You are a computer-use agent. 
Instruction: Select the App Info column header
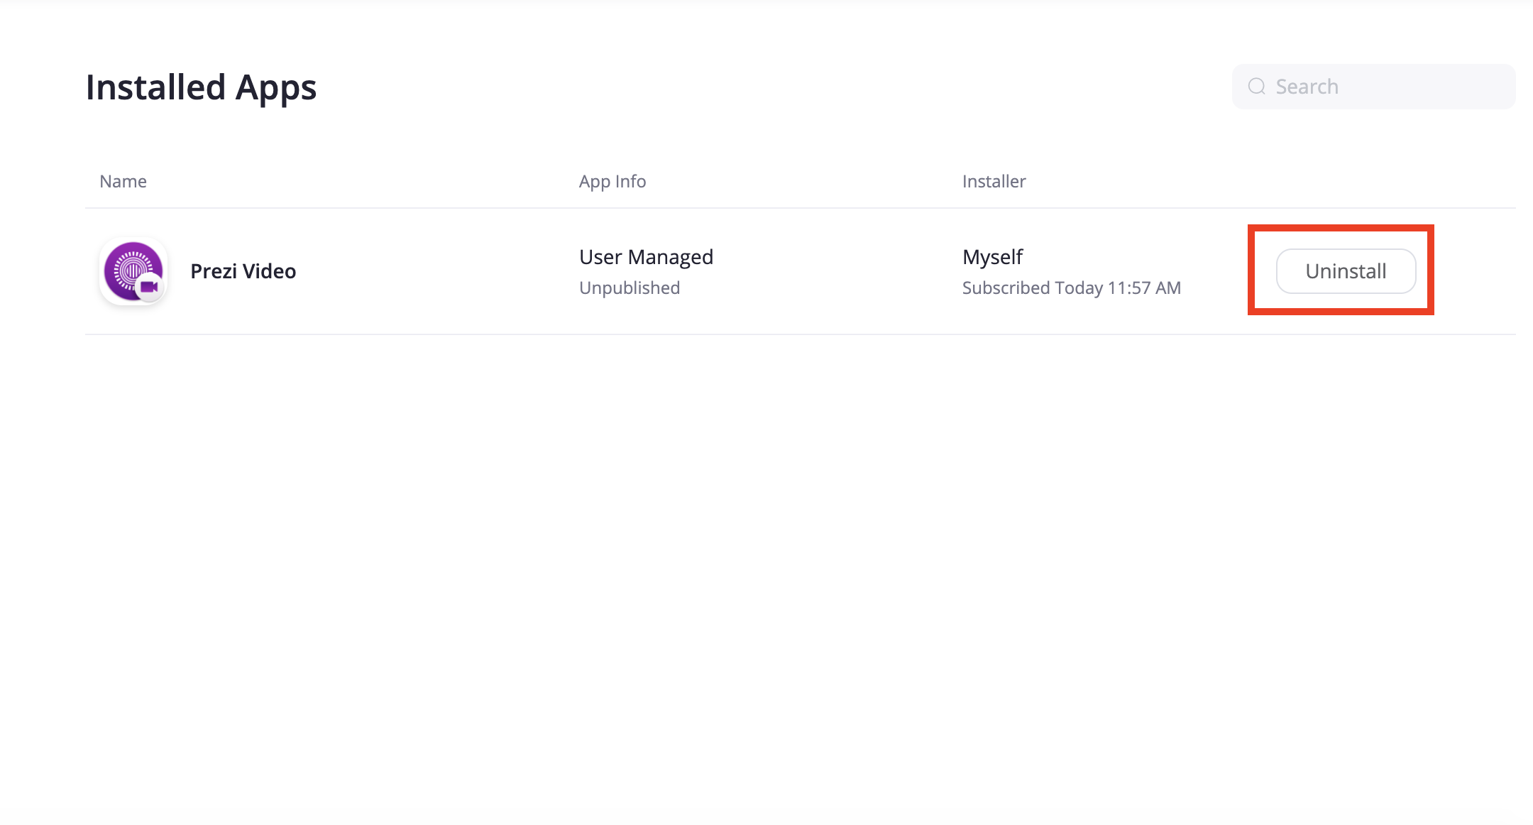tap(612, 182)
